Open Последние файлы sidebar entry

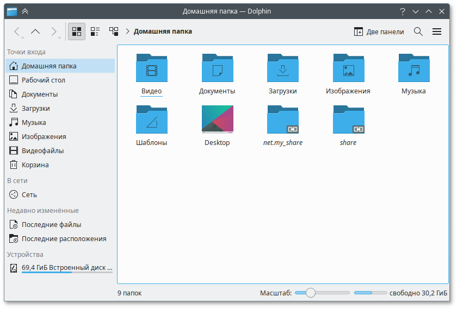click(51, 224)
